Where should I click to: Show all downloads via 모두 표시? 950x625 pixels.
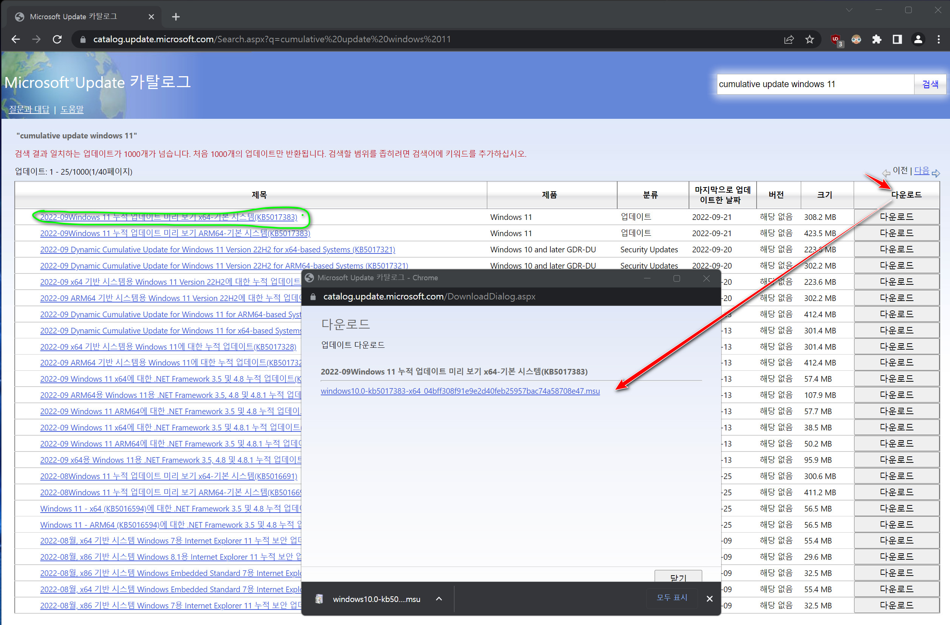672,597
